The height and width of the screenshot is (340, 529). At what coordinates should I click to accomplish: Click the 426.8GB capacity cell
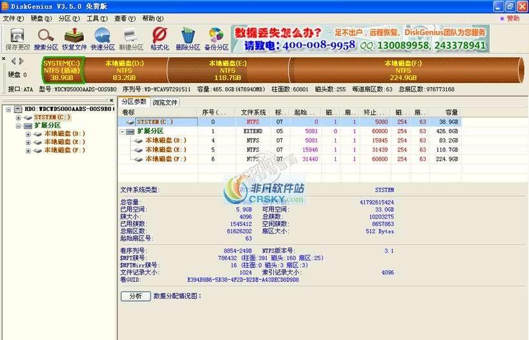pyautogui.click(x=447, y=131)
